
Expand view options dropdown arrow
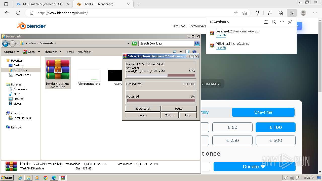click(181, 52)
